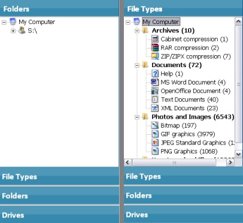Click the RAR compression books icon
The image size is (243, 223).
click(155, 47)
